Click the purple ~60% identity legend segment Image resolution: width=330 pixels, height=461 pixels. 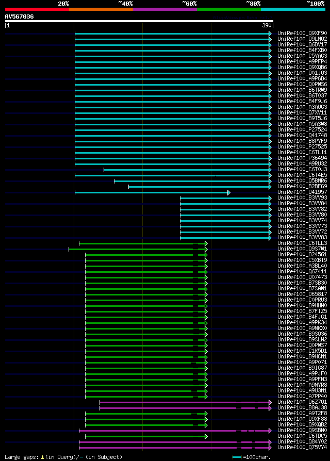pos(165,9)
